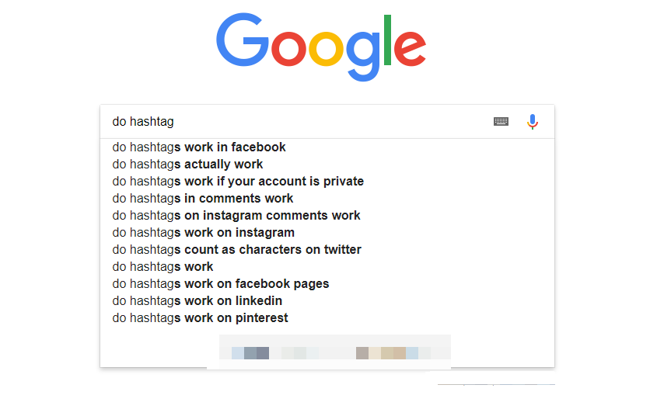Open the on-screen keyboard input tool
650x416 pixels.
501,122
